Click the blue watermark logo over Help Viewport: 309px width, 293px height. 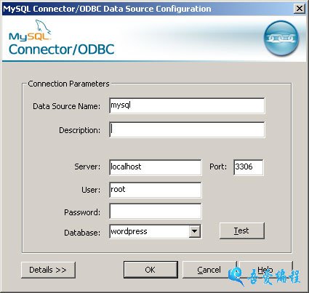tap(264, 276)
